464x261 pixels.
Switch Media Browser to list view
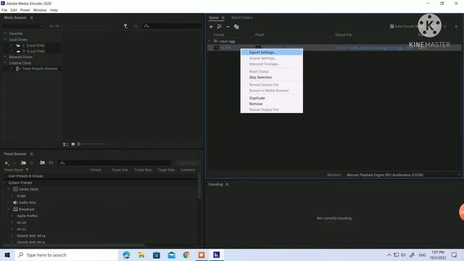[65, 144]
